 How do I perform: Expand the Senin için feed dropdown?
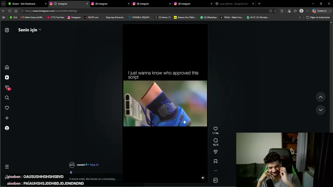[x=30, y=30]
